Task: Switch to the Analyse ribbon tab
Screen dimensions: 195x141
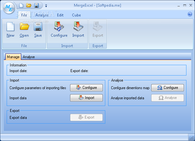Action: (42, 15)
